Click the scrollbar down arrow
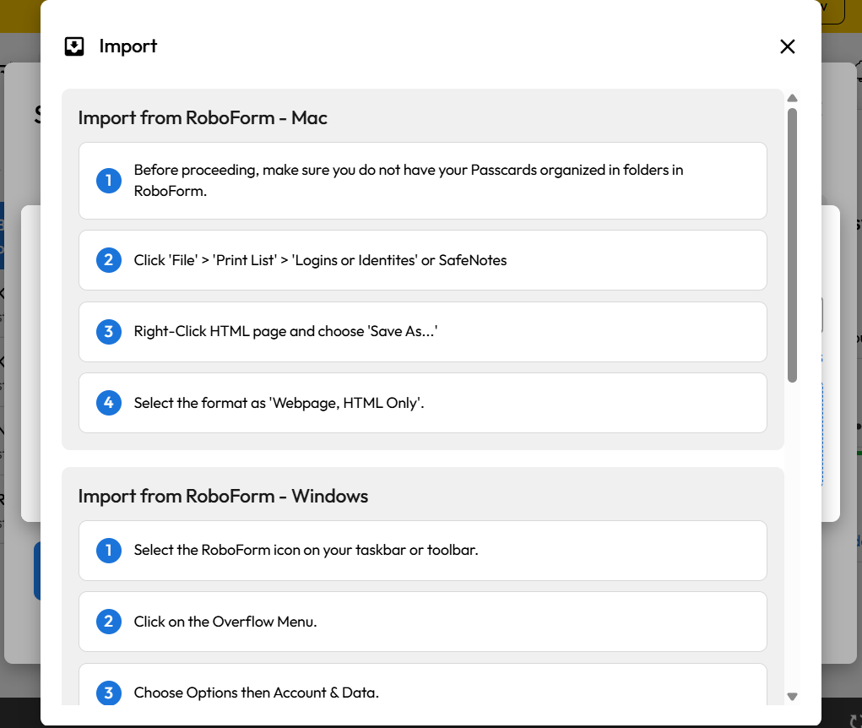The width and height of the screenshot is (862, 728). tap(793, 698)
